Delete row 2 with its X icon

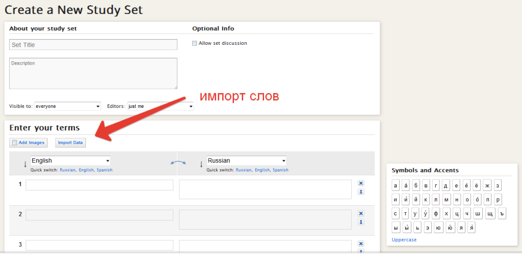point(361,213)
